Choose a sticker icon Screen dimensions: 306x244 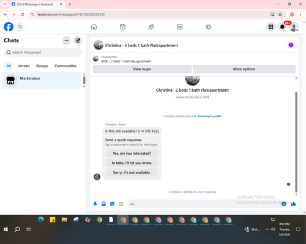[x=112, y=204]
